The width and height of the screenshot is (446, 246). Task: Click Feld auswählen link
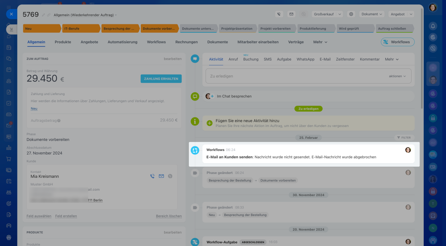(x=39, y=216)
